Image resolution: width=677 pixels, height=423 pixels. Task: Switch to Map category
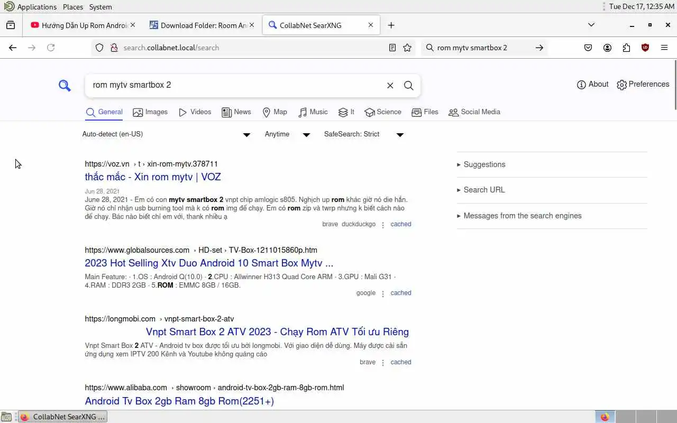click(x=275, y=112)
